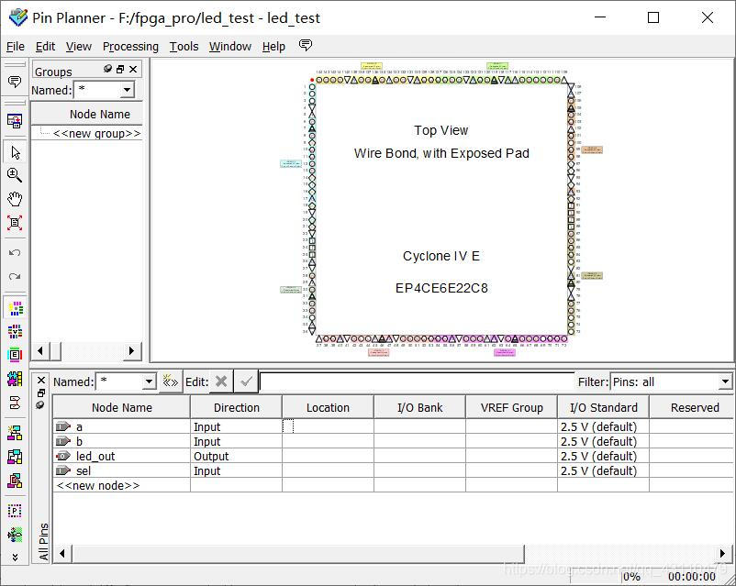Click the dotted P pin properties icon
Screen dimensions: 736x586
(x=15, y=511)
